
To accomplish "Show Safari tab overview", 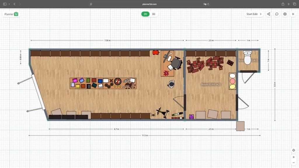I will pyautogui.click(x=294, y=4).
